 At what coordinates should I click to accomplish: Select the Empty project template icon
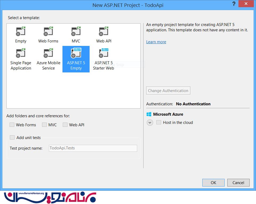21,32
